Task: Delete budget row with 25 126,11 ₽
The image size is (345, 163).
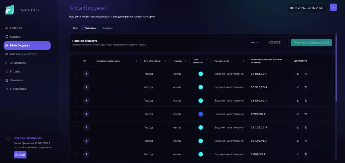Action: point(306,127)
